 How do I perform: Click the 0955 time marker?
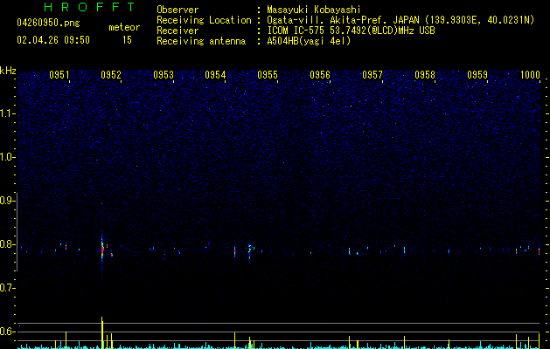click(268, 75)
